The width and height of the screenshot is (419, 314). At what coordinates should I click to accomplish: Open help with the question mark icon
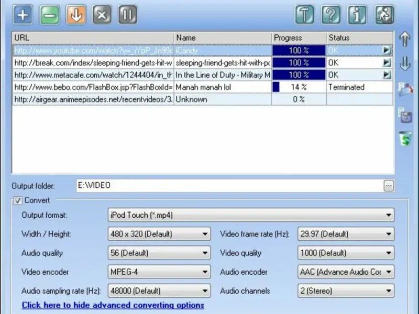331,15
